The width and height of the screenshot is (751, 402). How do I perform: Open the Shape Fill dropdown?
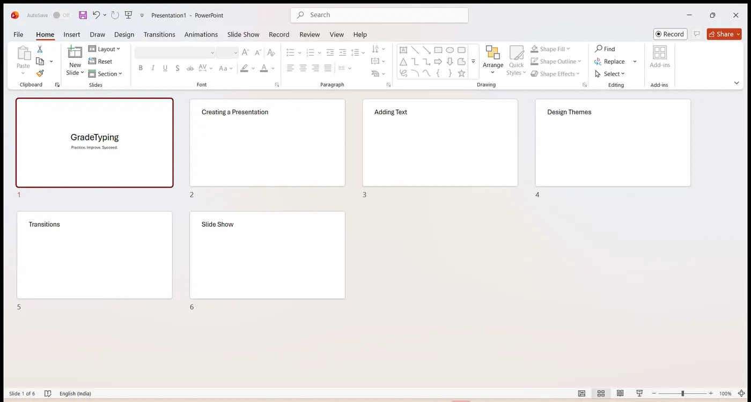(x=551, y=49)
